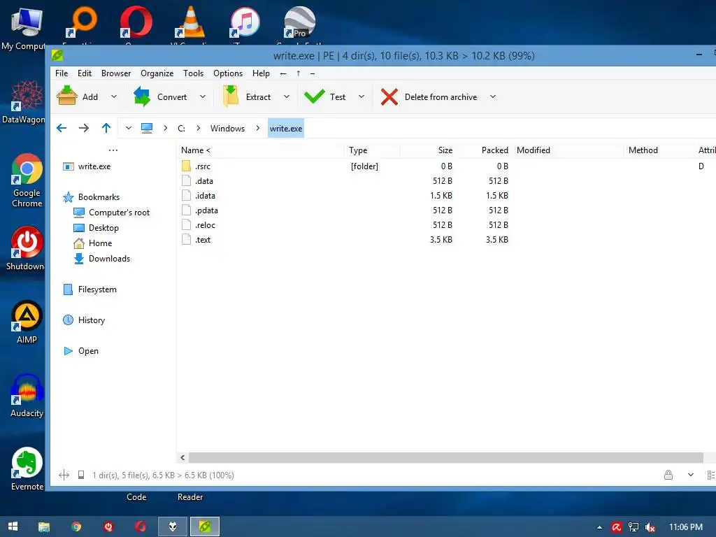Viewport: 716px width, 537px height.
Task: Show hidden tray icons arrow
Action: pos(599,527)
